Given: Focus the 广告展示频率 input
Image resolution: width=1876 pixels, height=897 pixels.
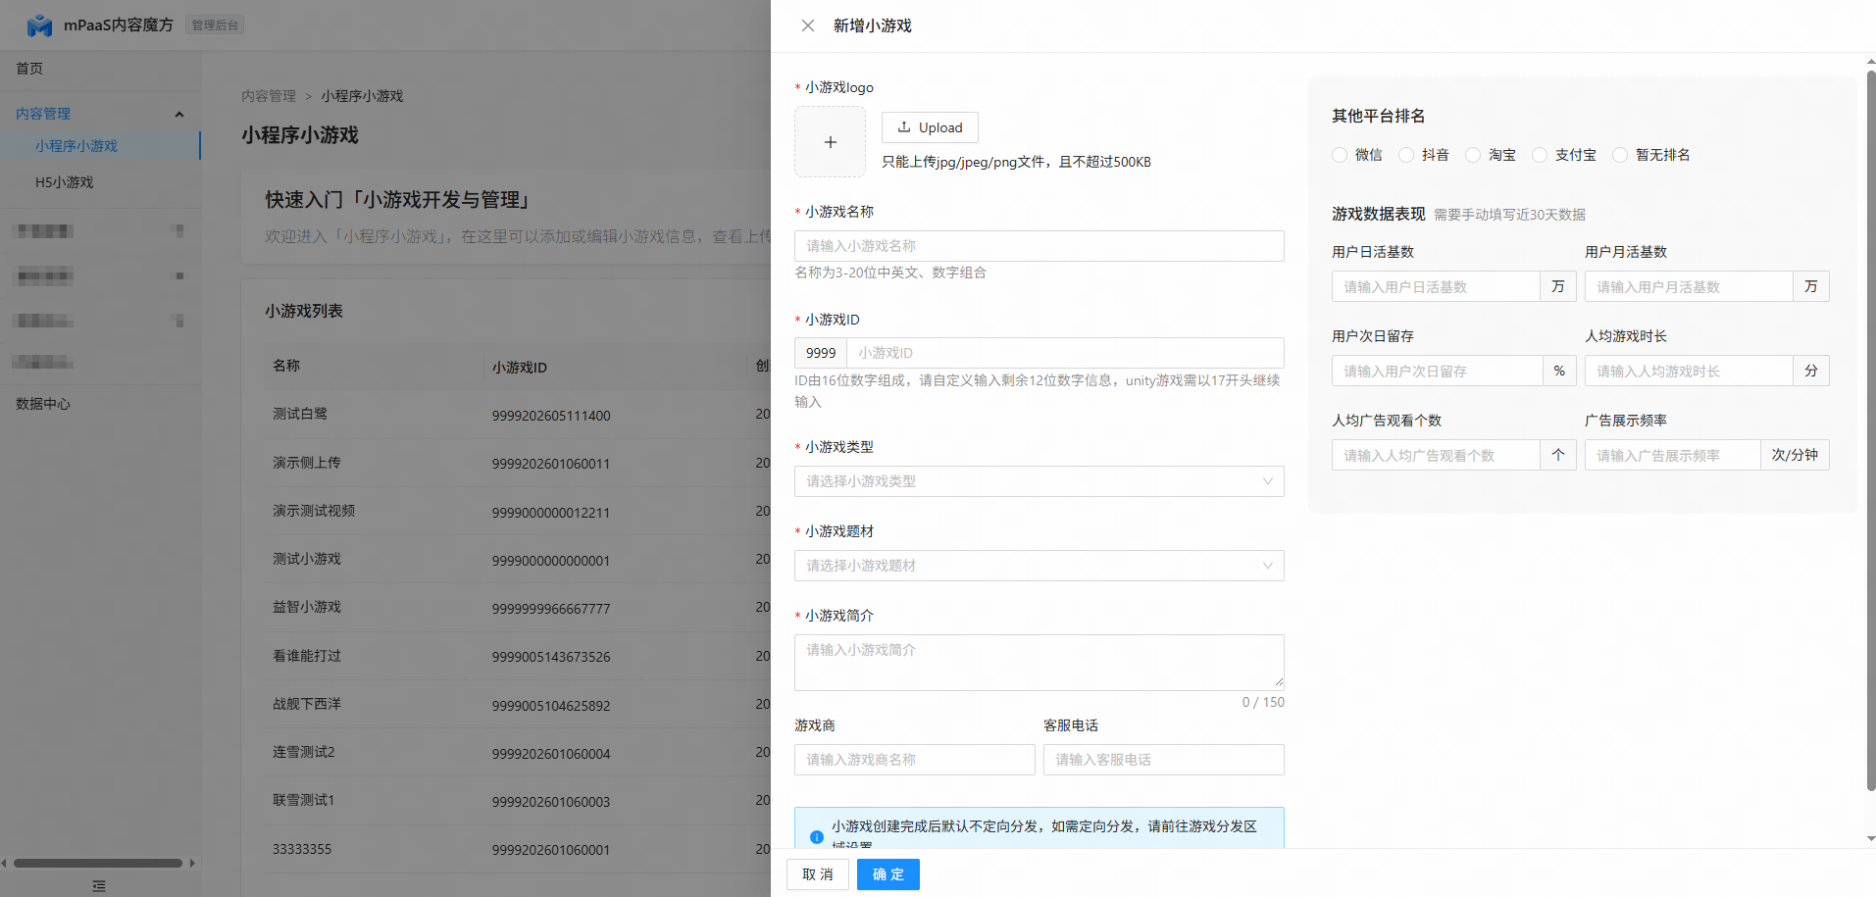Looking at the screenshot, I should click(1672, 456).
